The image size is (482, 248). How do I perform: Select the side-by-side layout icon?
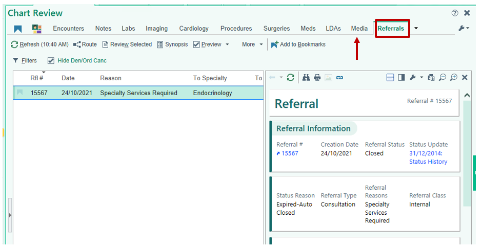point(401,78)
